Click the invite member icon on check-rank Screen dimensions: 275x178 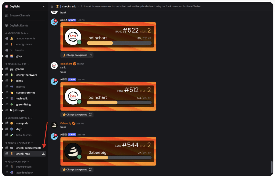click(x=43, y=154)
